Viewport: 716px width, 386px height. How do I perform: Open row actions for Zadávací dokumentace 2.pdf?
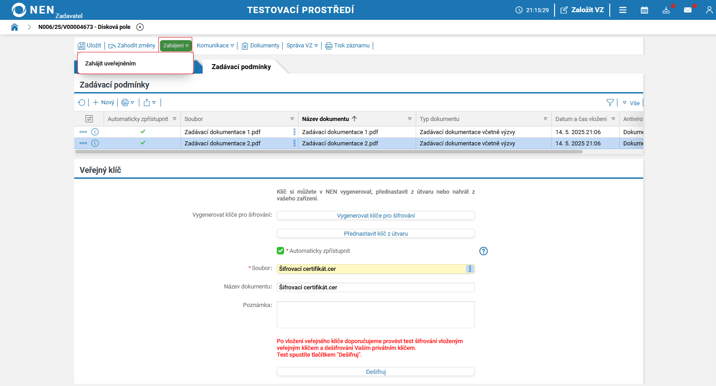click(x=83, y=143)
